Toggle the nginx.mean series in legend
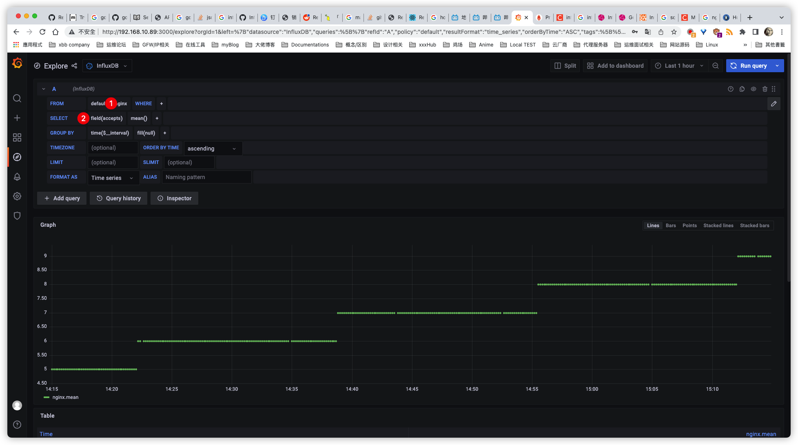Image resolution: width=798 pixels, height=445 pixels. (x=65, y=397)
